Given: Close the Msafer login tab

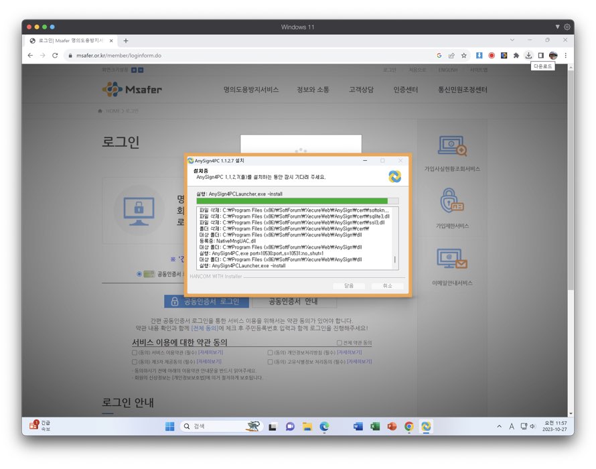Looking at the screenshot, I should click(111, 41).
